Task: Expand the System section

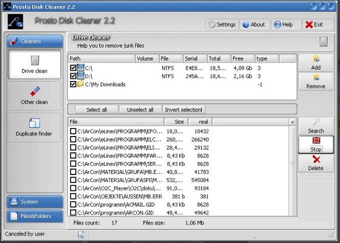Action: click(x=35, y=202)
